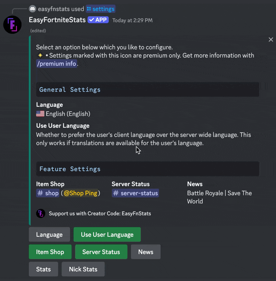Toggle the Item Shop setting button

click(x=50, y=252)
